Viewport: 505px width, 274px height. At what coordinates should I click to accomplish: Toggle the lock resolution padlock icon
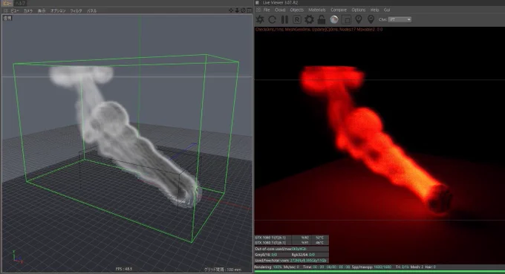coord(322,19)
